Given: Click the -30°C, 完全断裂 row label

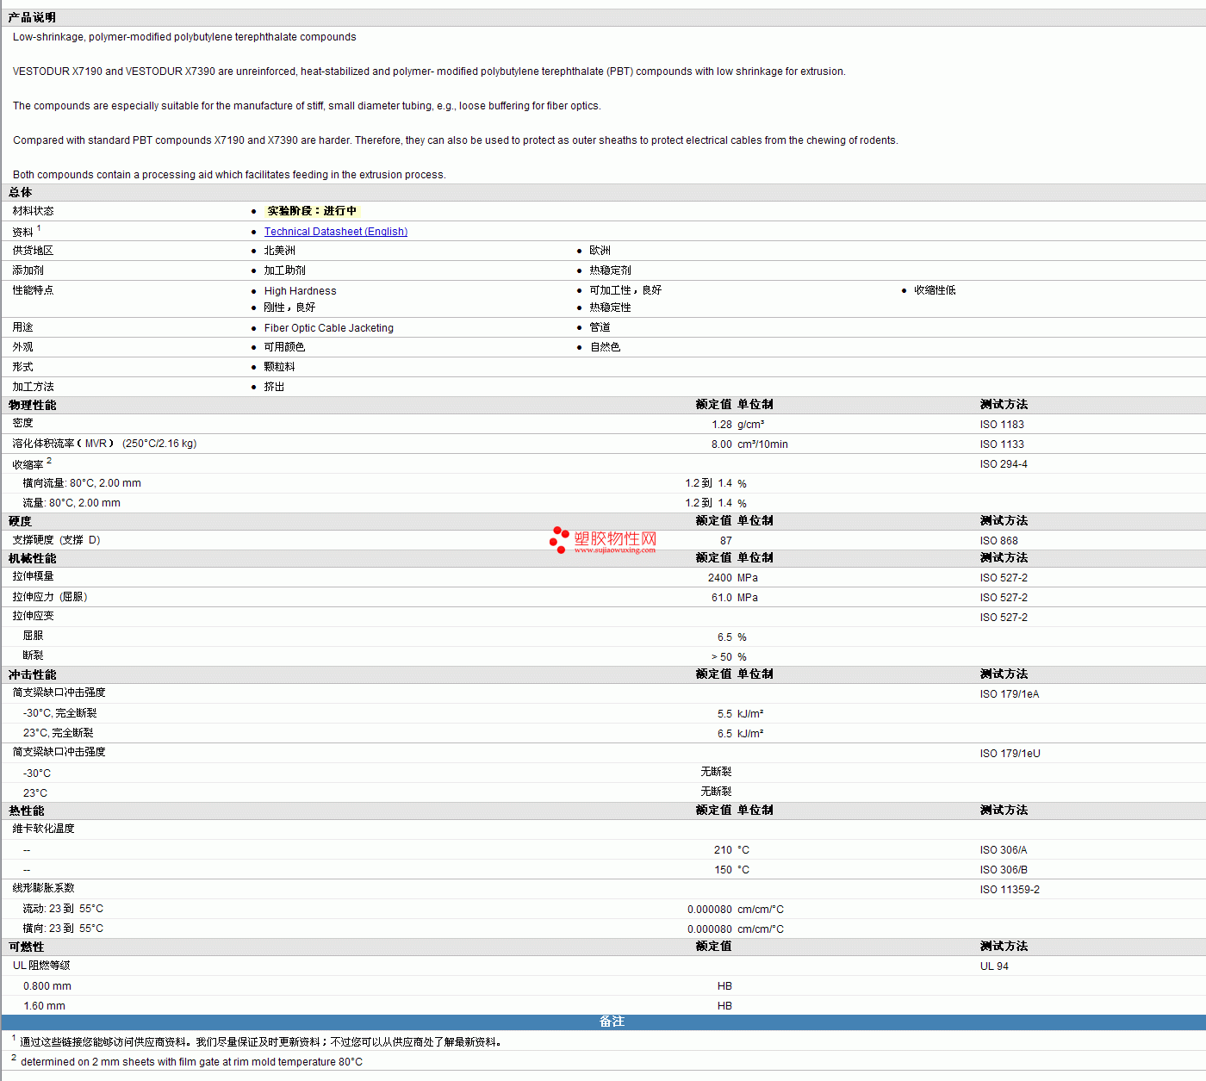Looking at the screenshot, I should coord(59,713).
